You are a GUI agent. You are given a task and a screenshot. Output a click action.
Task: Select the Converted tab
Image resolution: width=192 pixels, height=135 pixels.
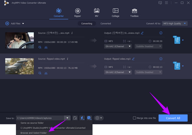coord(106,23)
